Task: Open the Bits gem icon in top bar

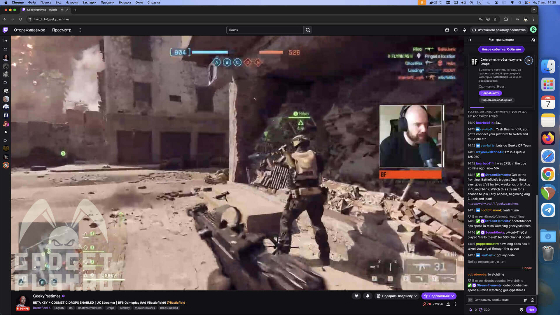Action: [465, 30]
